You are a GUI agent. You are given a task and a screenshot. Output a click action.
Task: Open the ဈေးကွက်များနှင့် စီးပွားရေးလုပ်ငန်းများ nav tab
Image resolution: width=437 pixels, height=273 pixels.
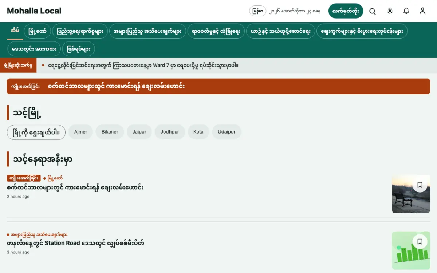(x=362, y=31)
